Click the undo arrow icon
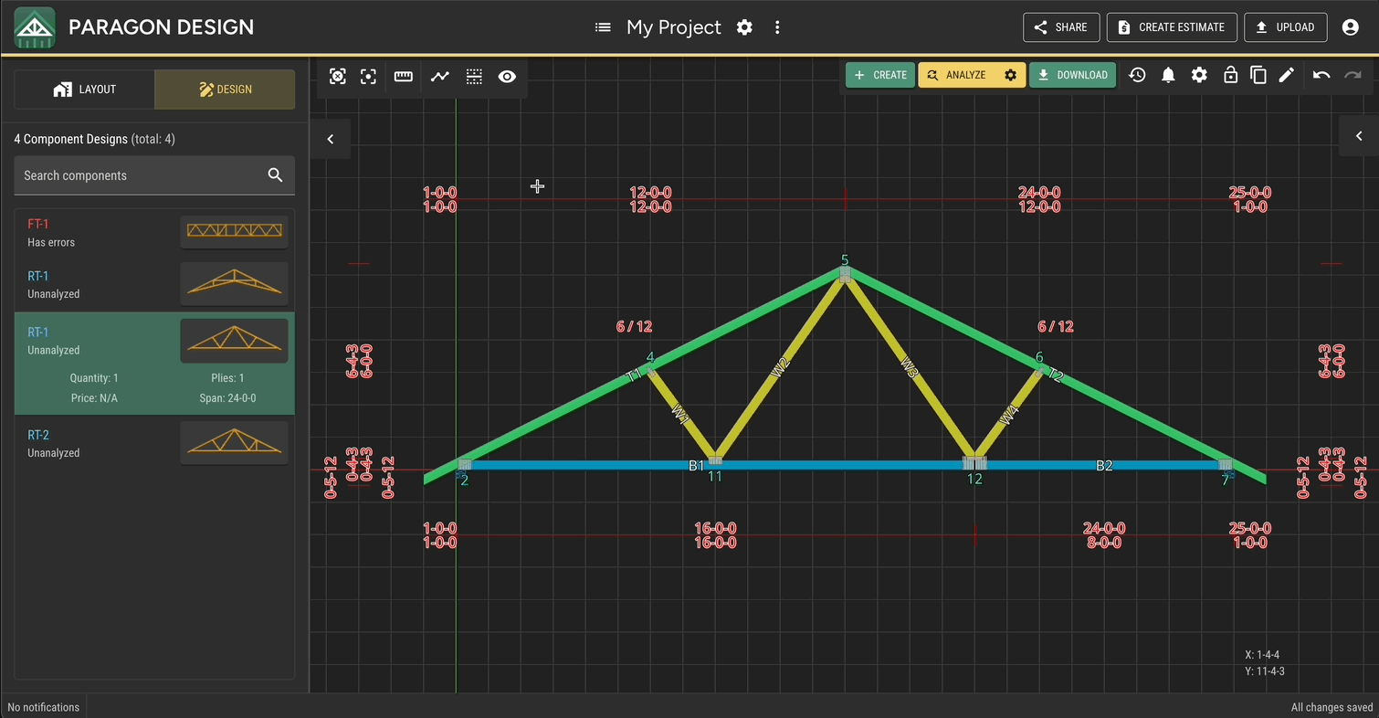Screen dimensions: 1379x718 tap(1321, 75)
